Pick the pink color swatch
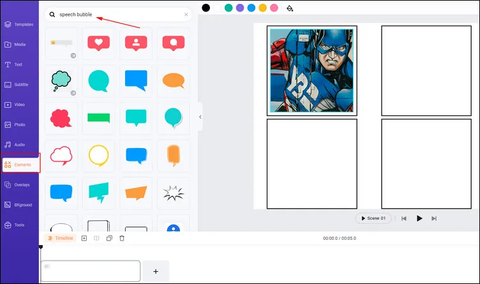The image size is (480, 284). point(274,8)
